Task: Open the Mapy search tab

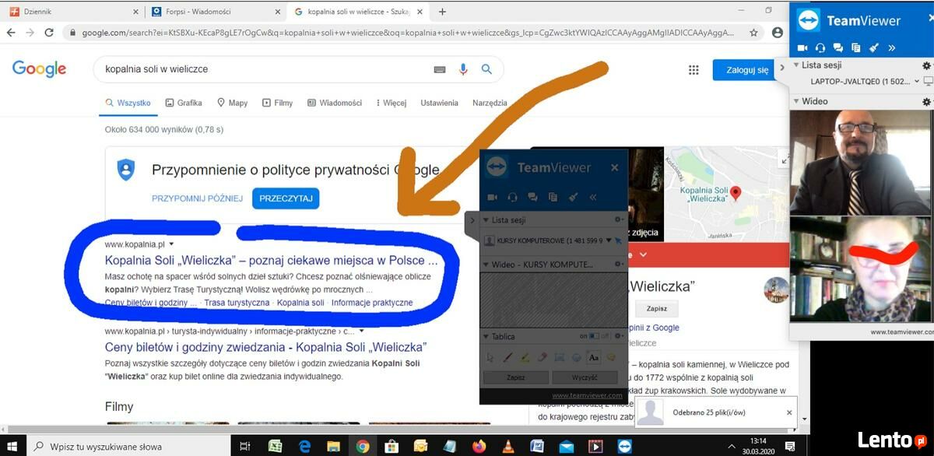Action: [232, 103]
